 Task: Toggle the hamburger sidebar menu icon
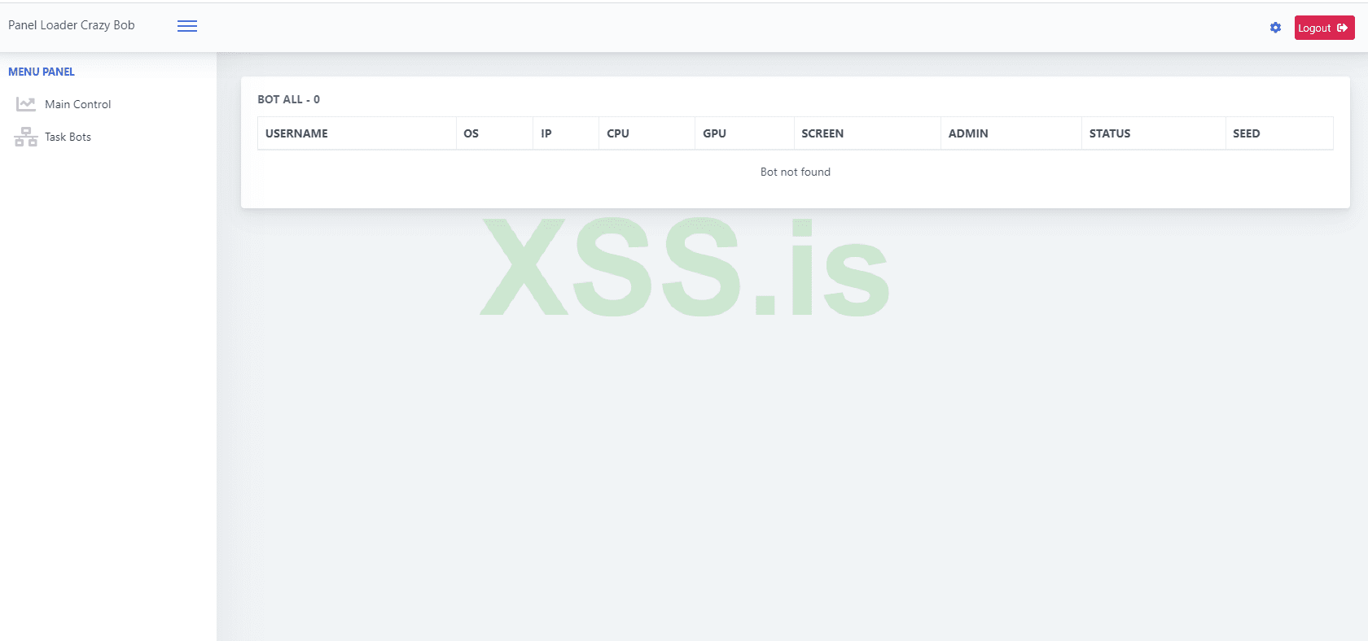point(187,26)
